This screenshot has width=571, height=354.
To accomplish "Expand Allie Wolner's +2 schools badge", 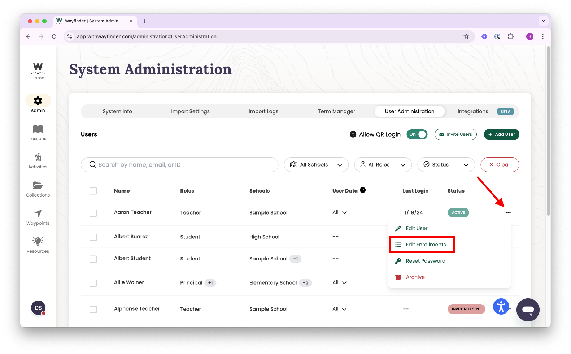I will point(305,283).
